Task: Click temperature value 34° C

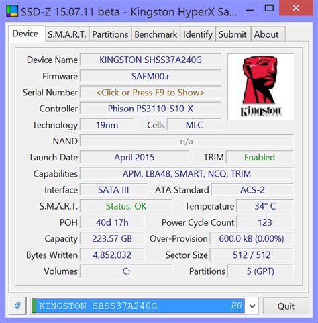Action: point(265,206)
